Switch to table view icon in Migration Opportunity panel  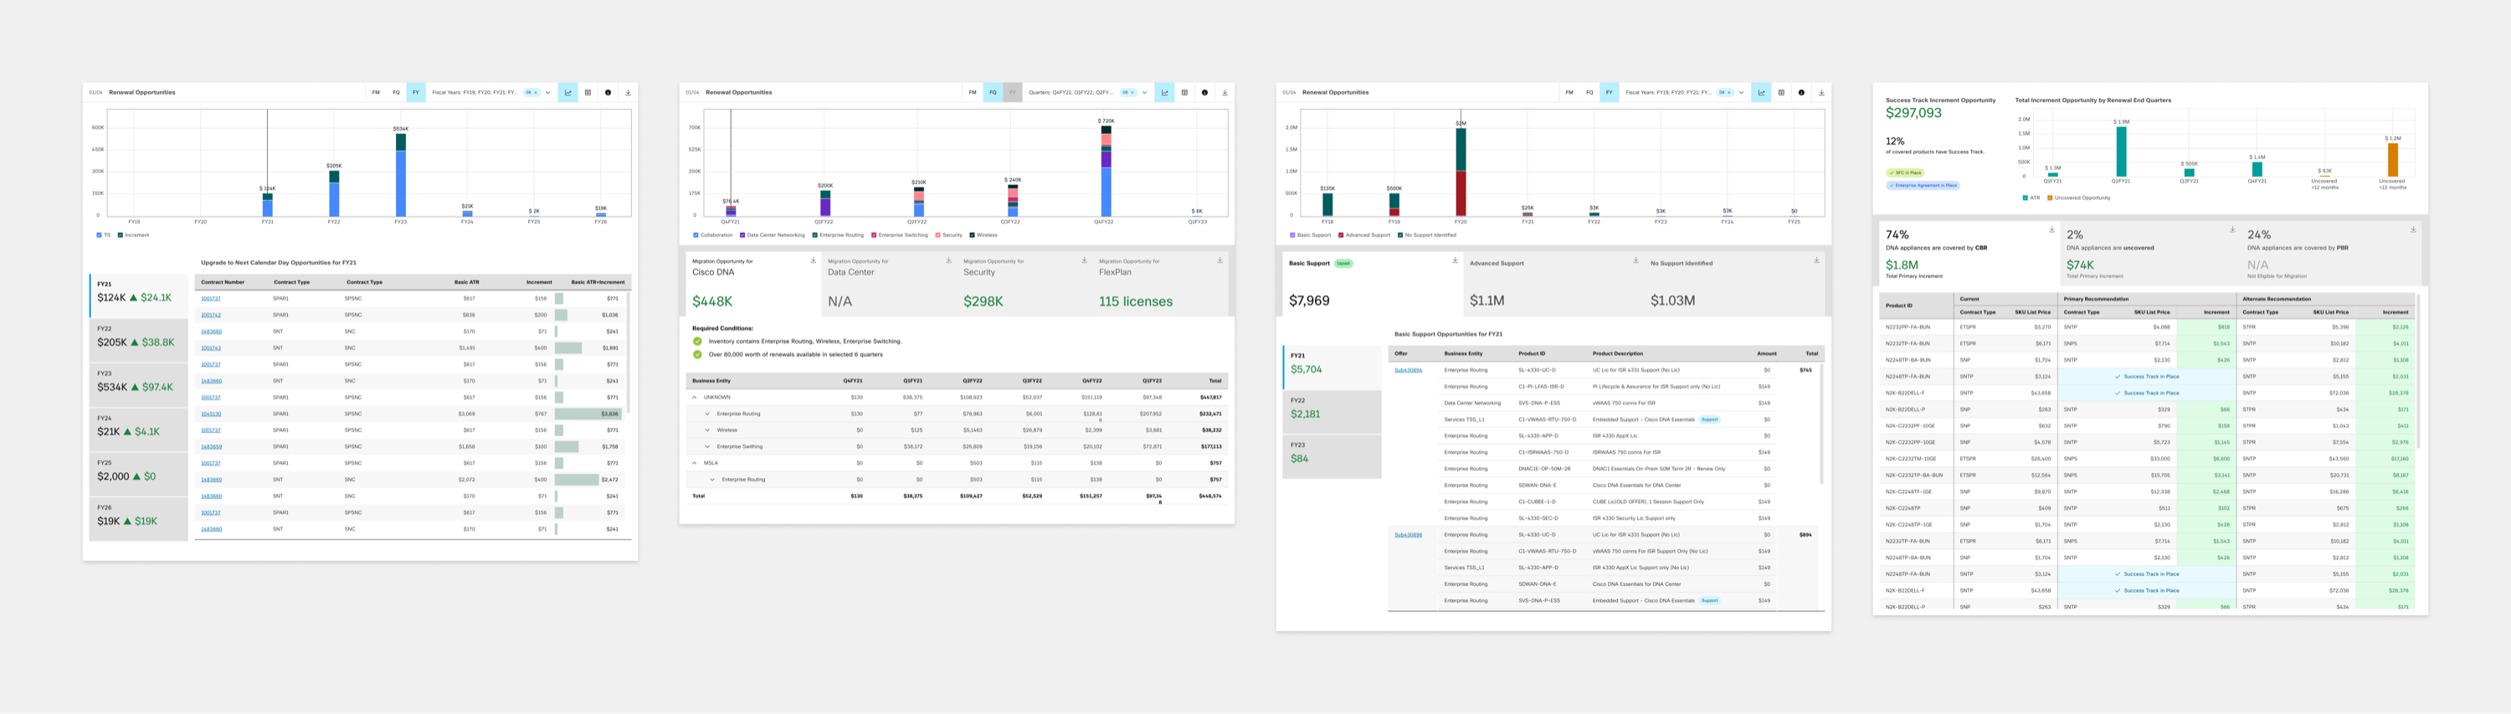pos(1184,93)
